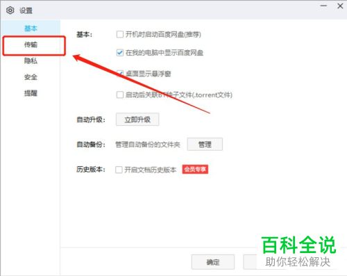This screenshot has height=276, width=347.
Task: Enable 开机时启动百度网盘 checkbox
Action: 120,34
